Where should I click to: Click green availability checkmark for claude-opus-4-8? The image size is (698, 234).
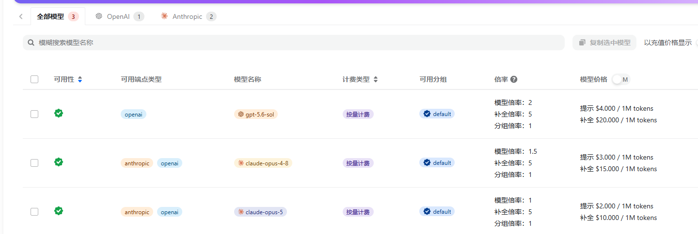point(59,162)
